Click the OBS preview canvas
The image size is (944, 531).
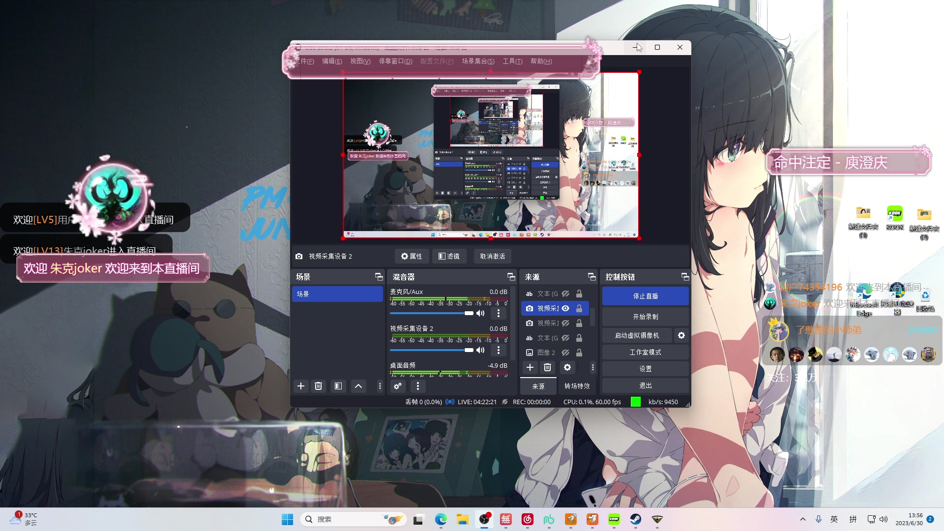tap(491, 155)
